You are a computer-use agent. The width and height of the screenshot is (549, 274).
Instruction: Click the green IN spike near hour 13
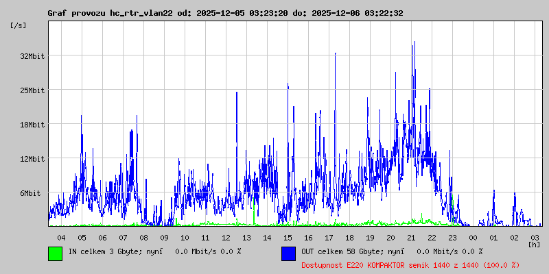(x=254, y=212)
